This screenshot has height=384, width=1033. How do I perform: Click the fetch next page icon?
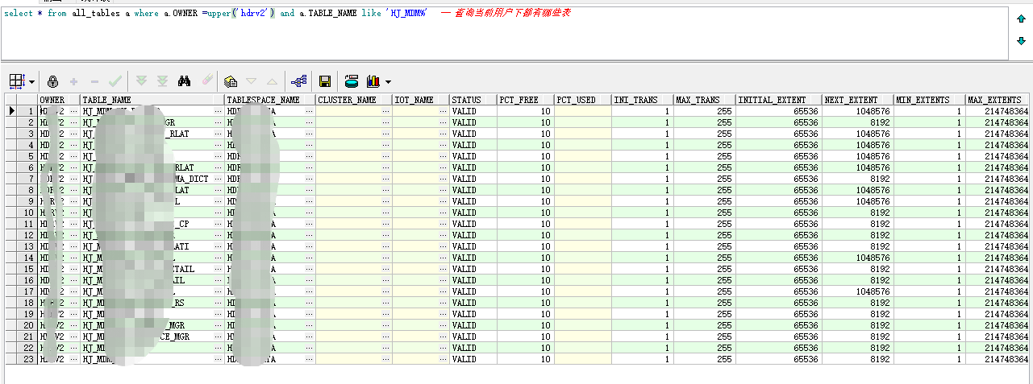pos(142,81)
